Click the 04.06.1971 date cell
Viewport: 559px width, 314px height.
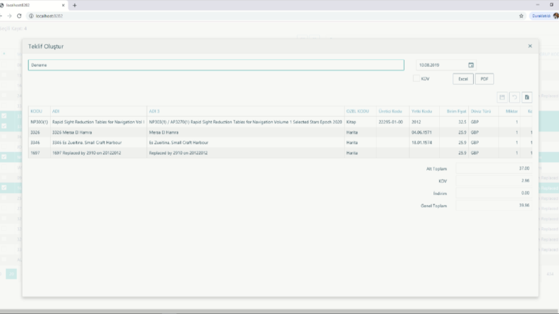(x=424, y=132)
